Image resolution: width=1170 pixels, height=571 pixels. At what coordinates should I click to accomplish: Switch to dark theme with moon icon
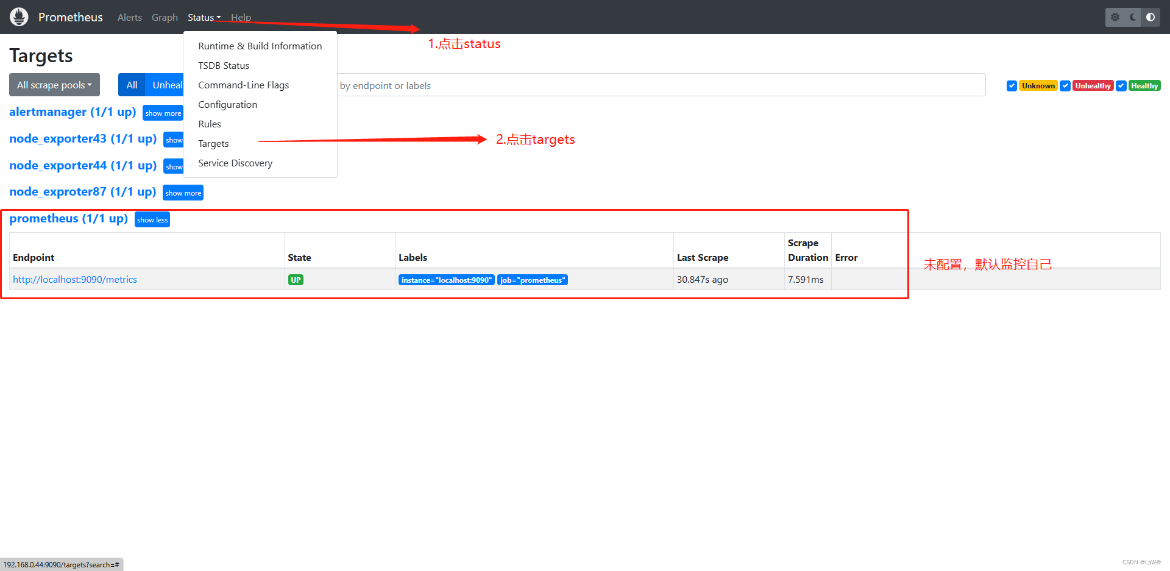pos(1132,17)
